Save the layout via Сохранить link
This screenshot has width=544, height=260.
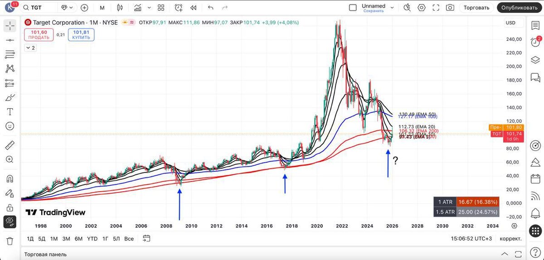[374, 10]
